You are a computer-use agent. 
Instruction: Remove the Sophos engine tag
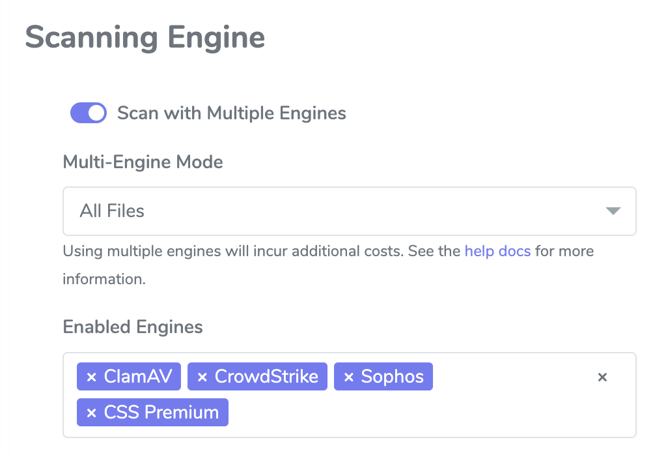349,377
